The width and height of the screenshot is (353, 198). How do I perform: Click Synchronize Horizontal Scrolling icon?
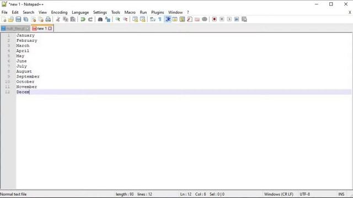(142, 19)
